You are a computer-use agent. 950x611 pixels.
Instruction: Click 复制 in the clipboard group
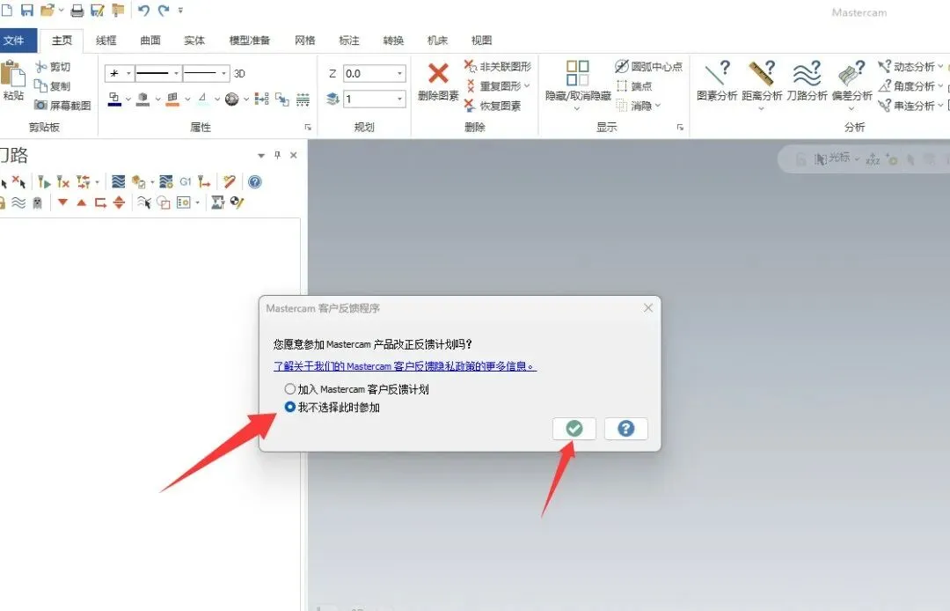point(53,86)
